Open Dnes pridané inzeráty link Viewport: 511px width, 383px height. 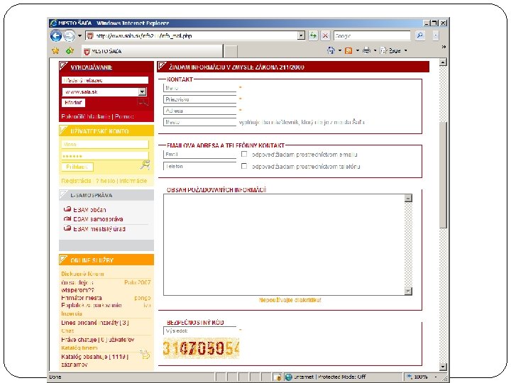click(95, 323)
